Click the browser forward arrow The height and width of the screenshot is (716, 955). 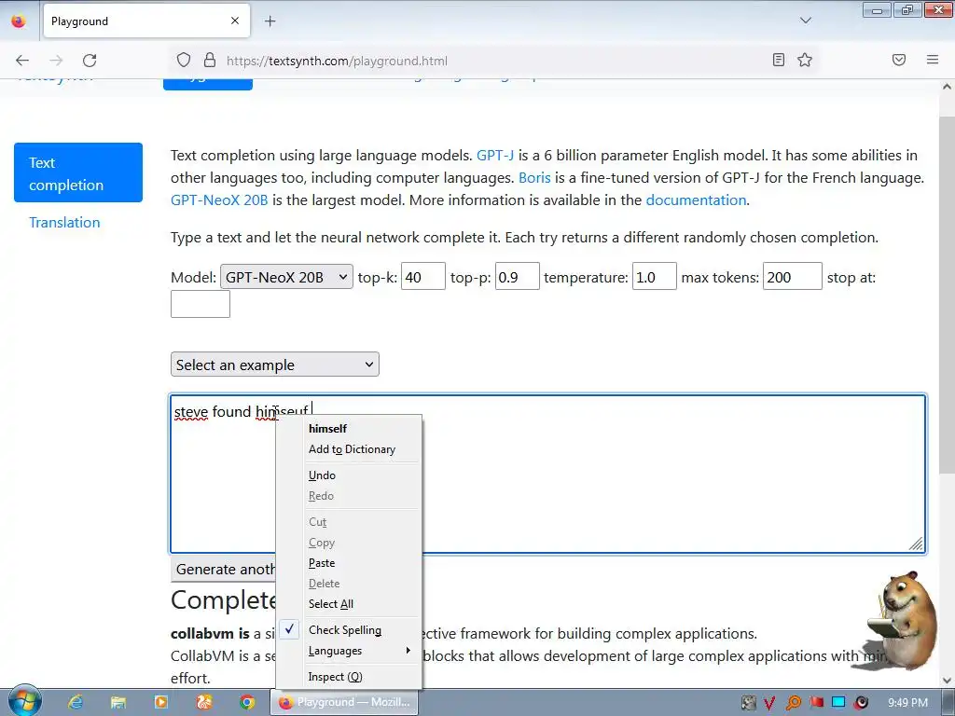click(56, 61)
